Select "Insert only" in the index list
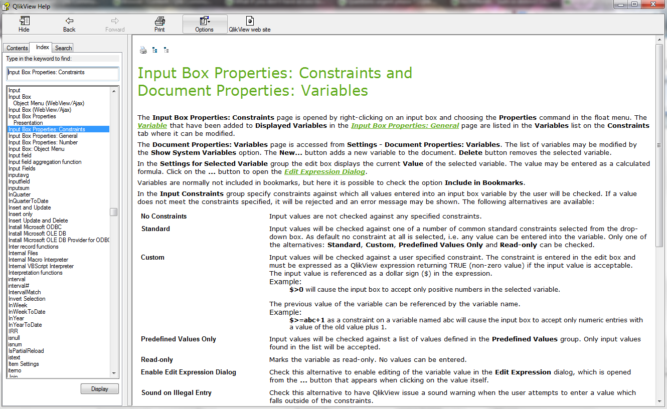The width and height of the screenshot is (667, 409). (21, 214)
